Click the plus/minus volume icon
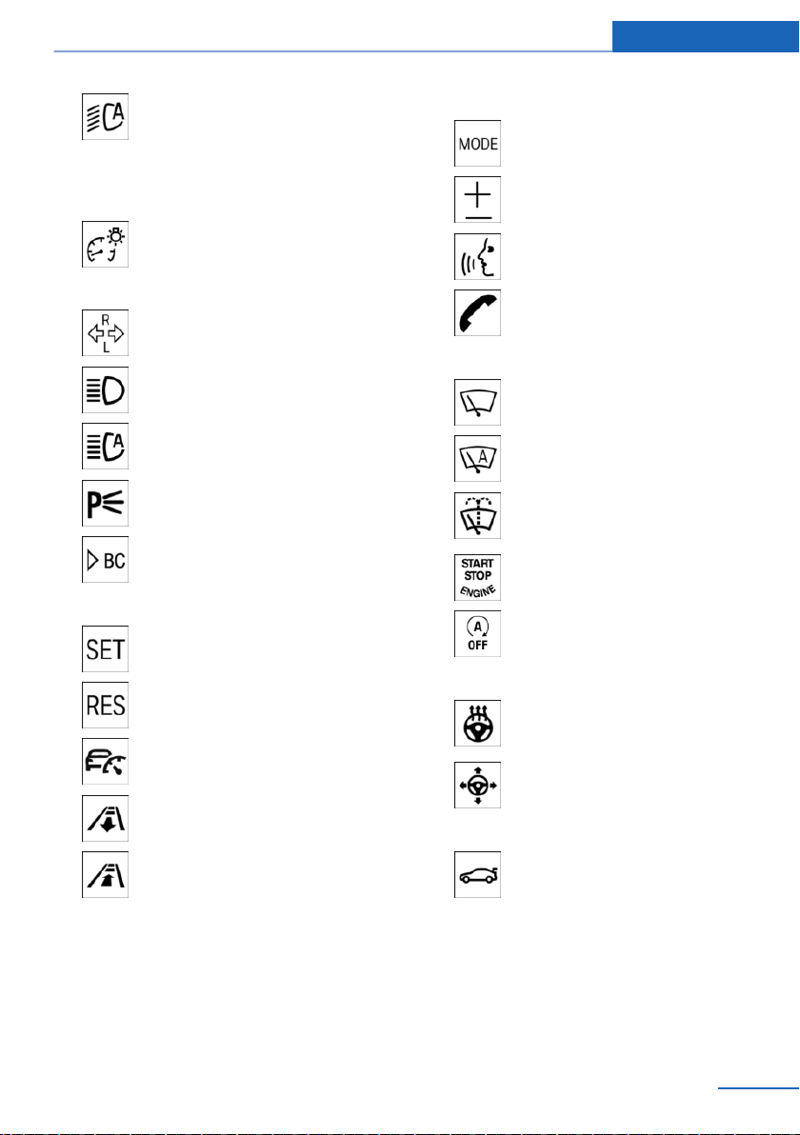This screenshot has height=1135, width=800. pyautogui.click(x=477, y=200)
